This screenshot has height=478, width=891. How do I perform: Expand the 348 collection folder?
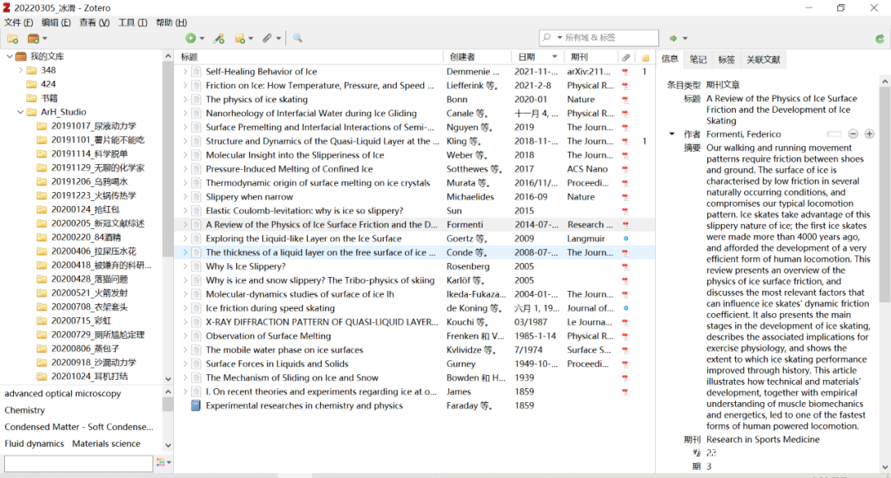[x=21, y=70]
